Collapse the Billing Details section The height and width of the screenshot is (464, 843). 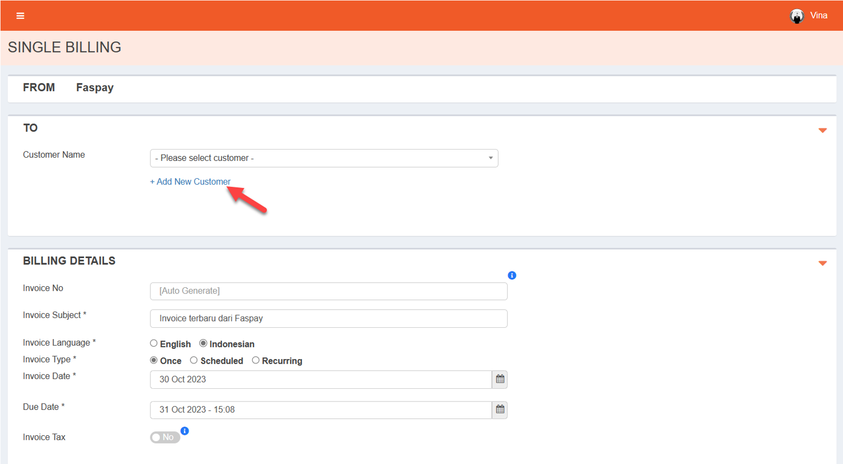pyautogui.click(x=822, y=263)
